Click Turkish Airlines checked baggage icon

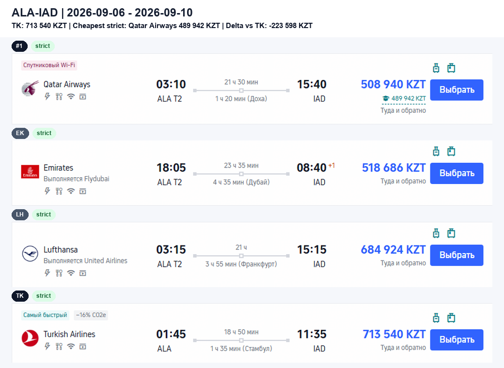[451, 318]
